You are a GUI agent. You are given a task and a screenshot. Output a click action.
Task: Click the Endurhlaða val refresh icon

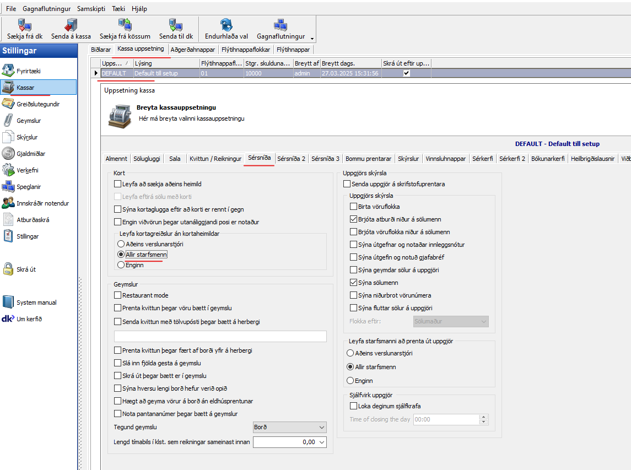point(226,25)
